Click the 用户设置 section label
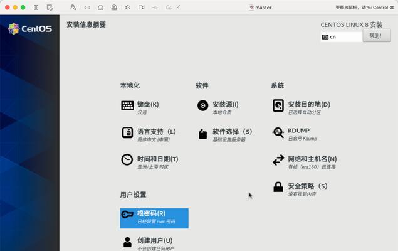Image resolution: width=398 pixels, height=251 pixels. point(133,195)
